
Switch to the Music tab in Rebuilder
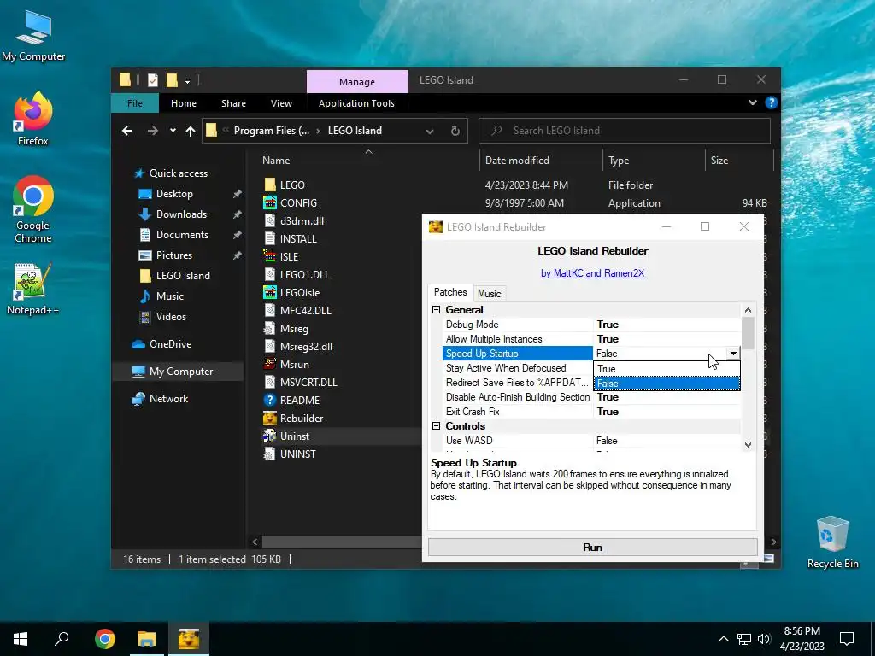pyautogui.click(x=490, y=294)
